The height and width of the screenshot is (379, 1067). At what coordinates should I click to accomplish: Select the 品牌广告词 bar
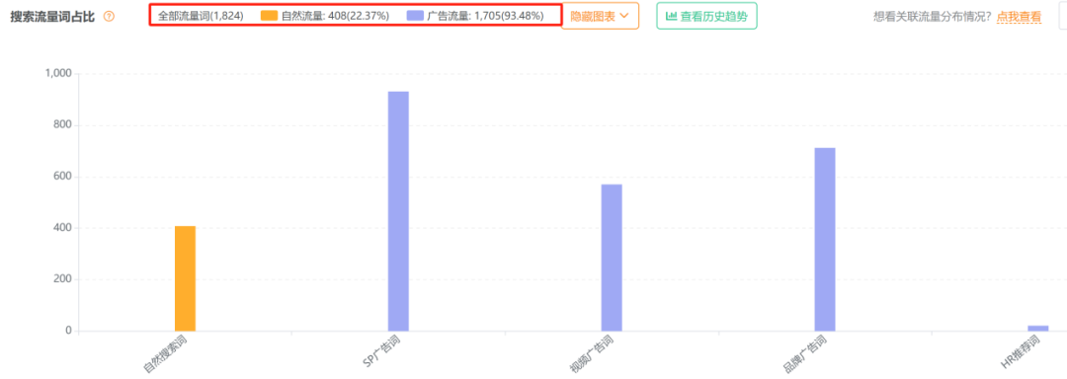pos(825,239)
